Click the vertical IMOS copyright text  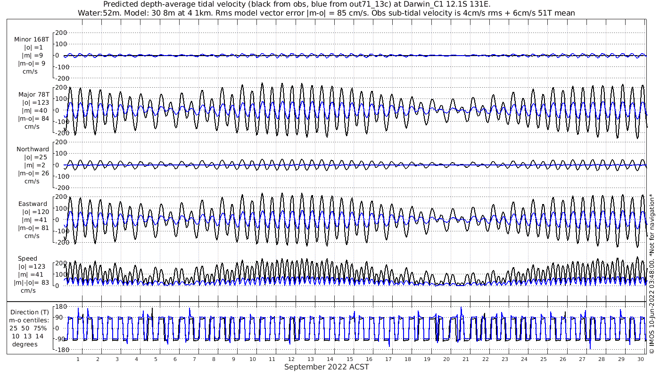coord(652,273)
